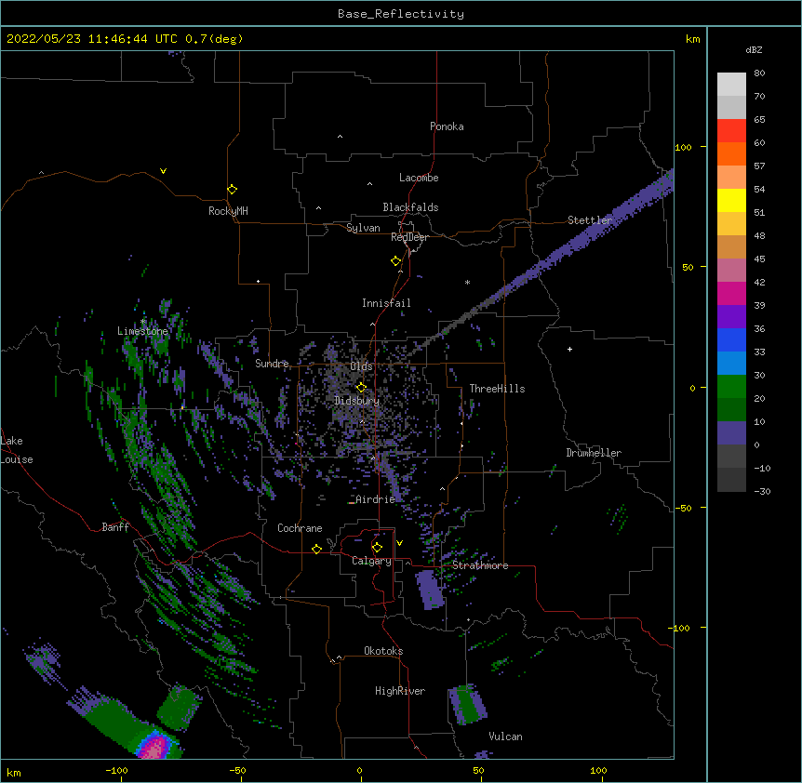
Task: Click the yellow diamond marker above Calgary label
Action: coord(377,548)
